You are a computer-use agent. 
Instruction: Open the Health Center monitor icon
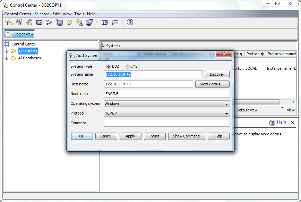pos(59,22)
